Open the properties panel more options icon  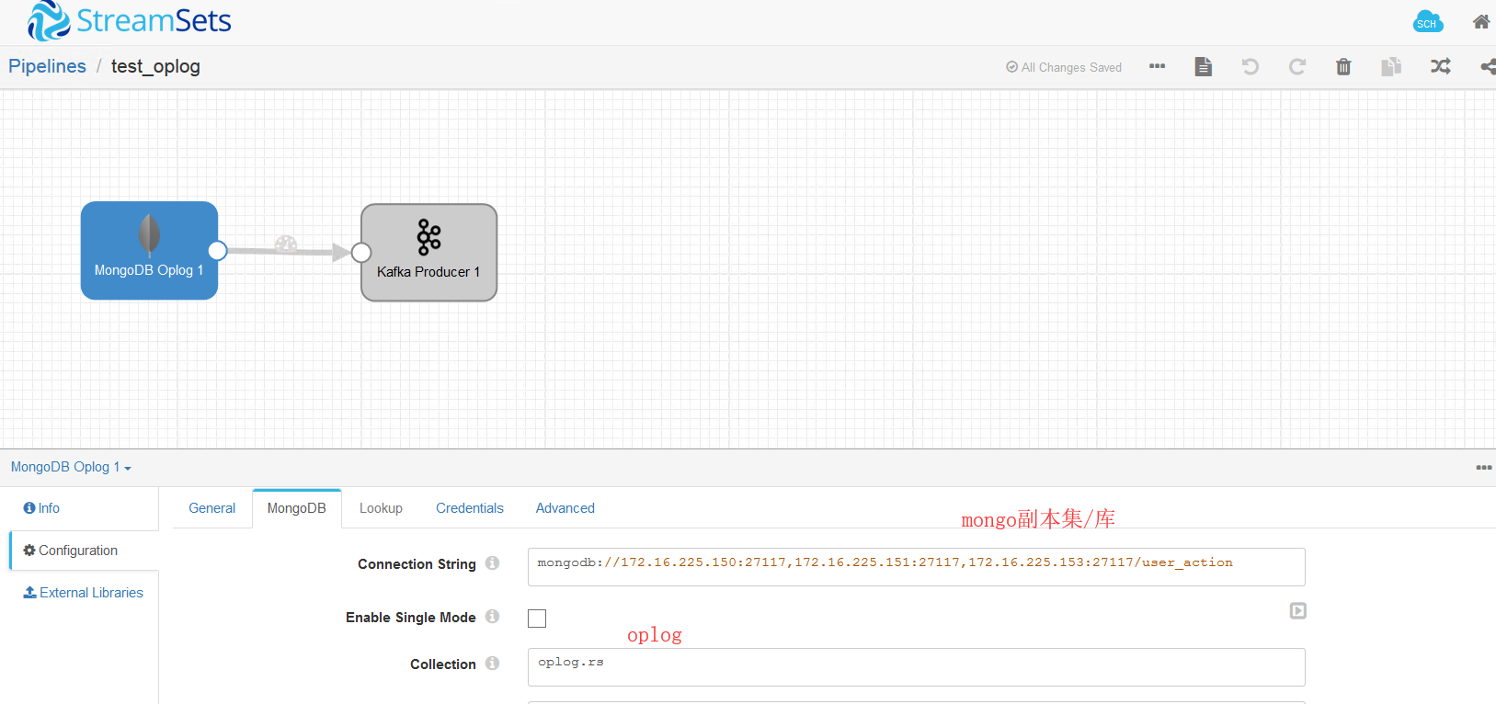point(1484,468)
